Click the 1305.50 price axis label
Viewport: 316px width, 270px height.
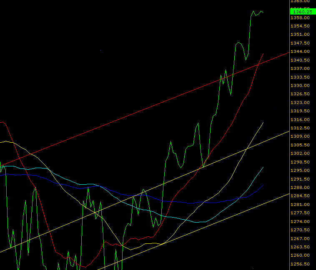[300, 145]
